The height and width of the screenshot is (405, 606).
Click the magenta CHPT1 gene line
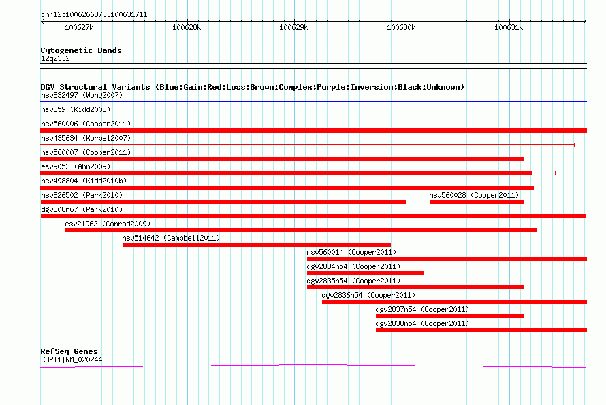[x=313, y=366]
